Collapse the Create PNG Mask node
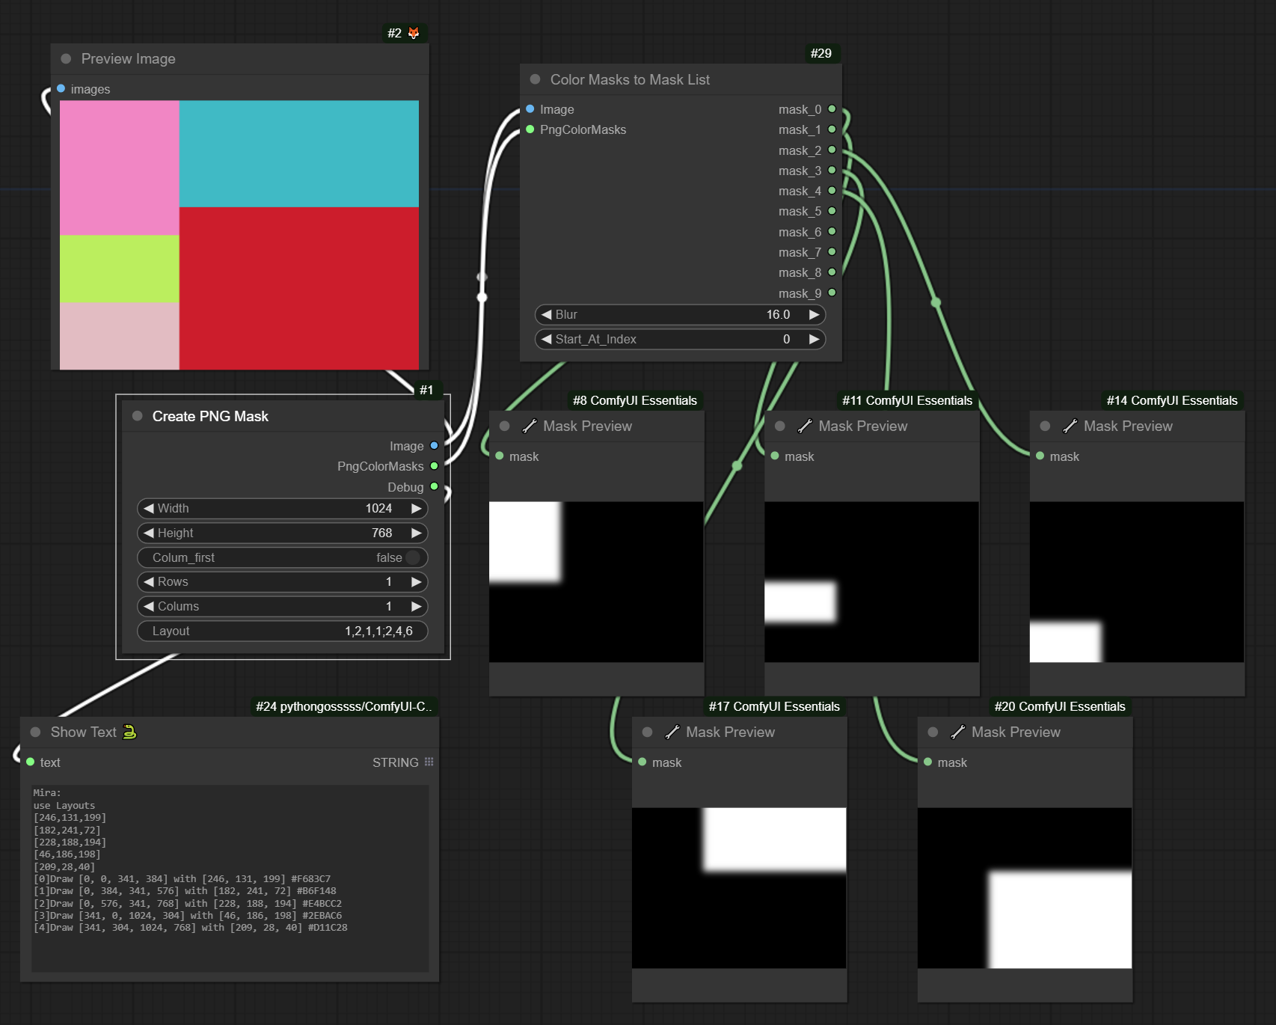Viewport: 1276px width, 1025px height. click(x=137, y=416)
